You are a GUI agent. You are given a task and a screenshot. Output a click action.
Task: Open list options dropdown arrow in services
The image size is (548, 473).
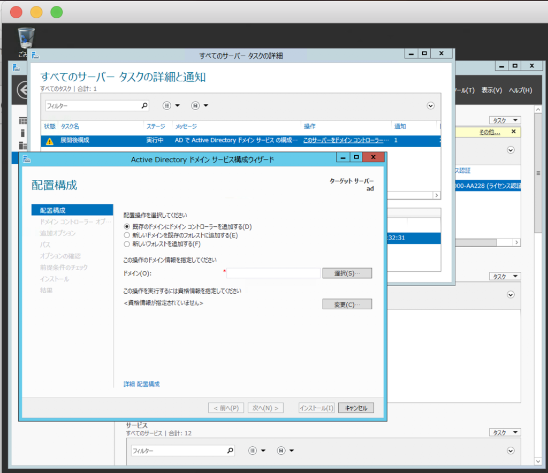263,451
